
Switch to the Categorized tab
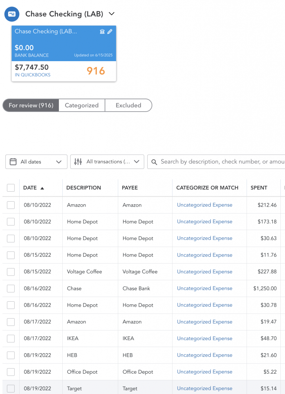pyautogui.click(x=82, y=105)
